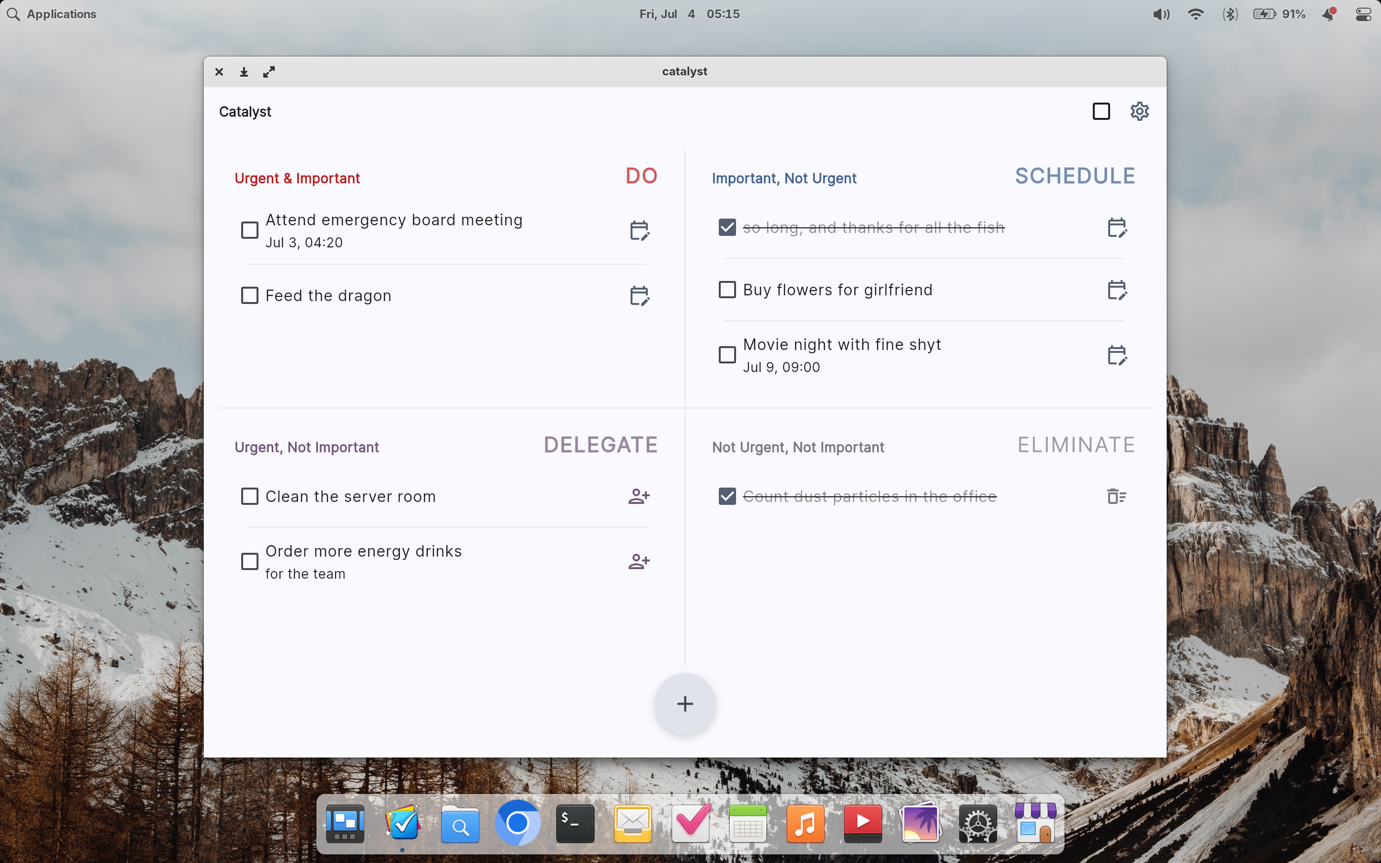Click the search magnifier in top panel

[x=13, y=14]
